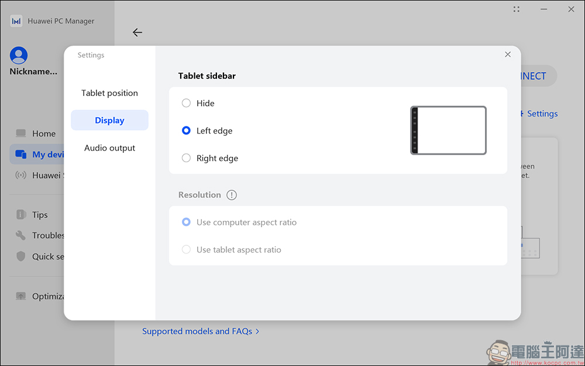Select the Left edge radio option

point(186,131)
